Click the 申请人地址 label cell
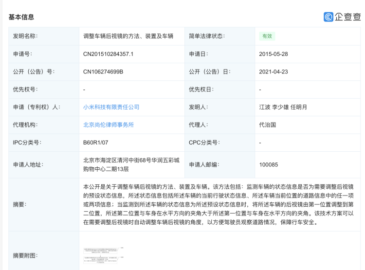The width and height of the screenshot is (365, 270). click(44, 165)
